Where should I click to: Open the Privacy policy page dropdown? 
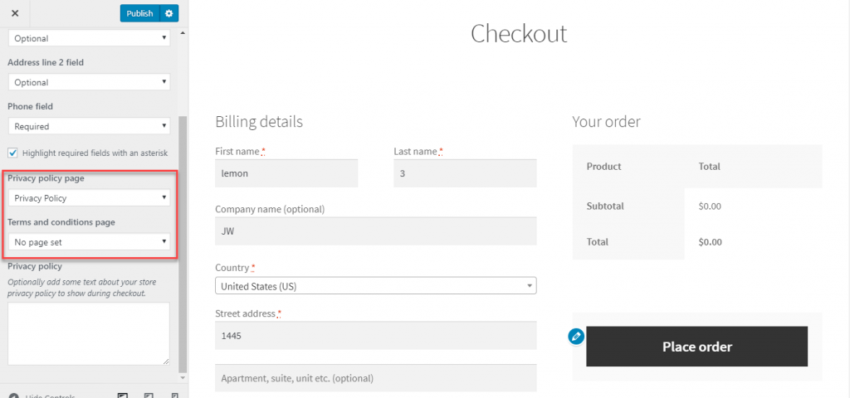click(89, 198)
